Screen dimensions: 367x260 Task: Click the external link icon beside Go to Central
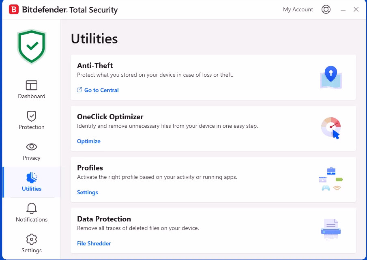tap(79, 90)
